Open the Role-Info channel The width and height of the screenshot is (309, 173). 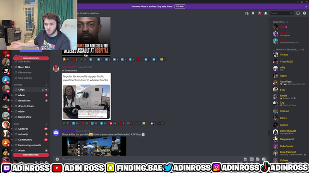pos(31,67)
